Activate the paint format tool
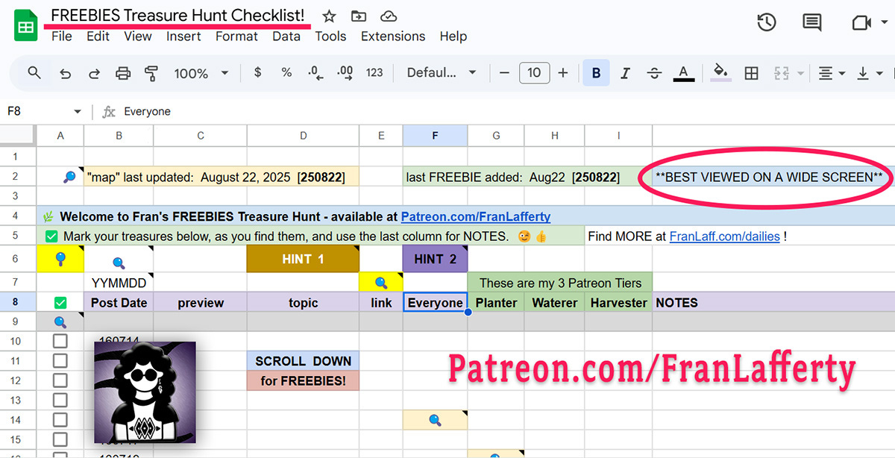The height and width of the screenshot is (458, 895). coord(151,73)
